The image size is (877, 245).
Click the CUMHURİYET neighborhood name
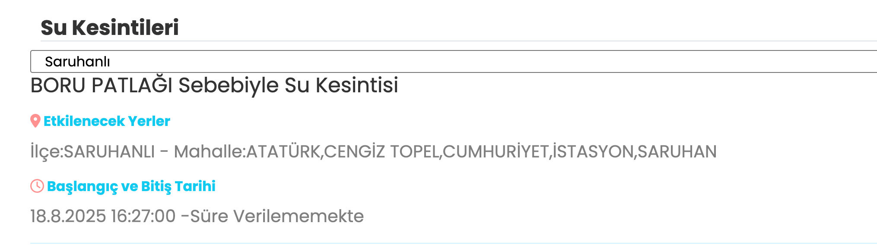click(x=496, y=152)
